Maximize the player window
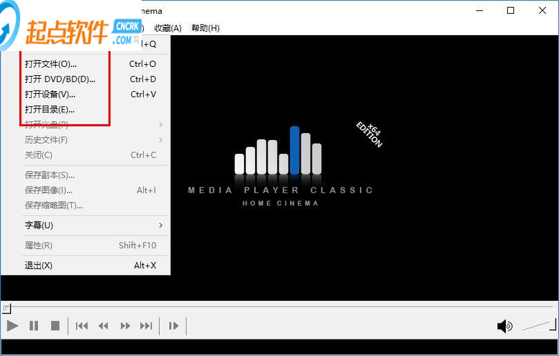The image size is (559, 356). 511,10
